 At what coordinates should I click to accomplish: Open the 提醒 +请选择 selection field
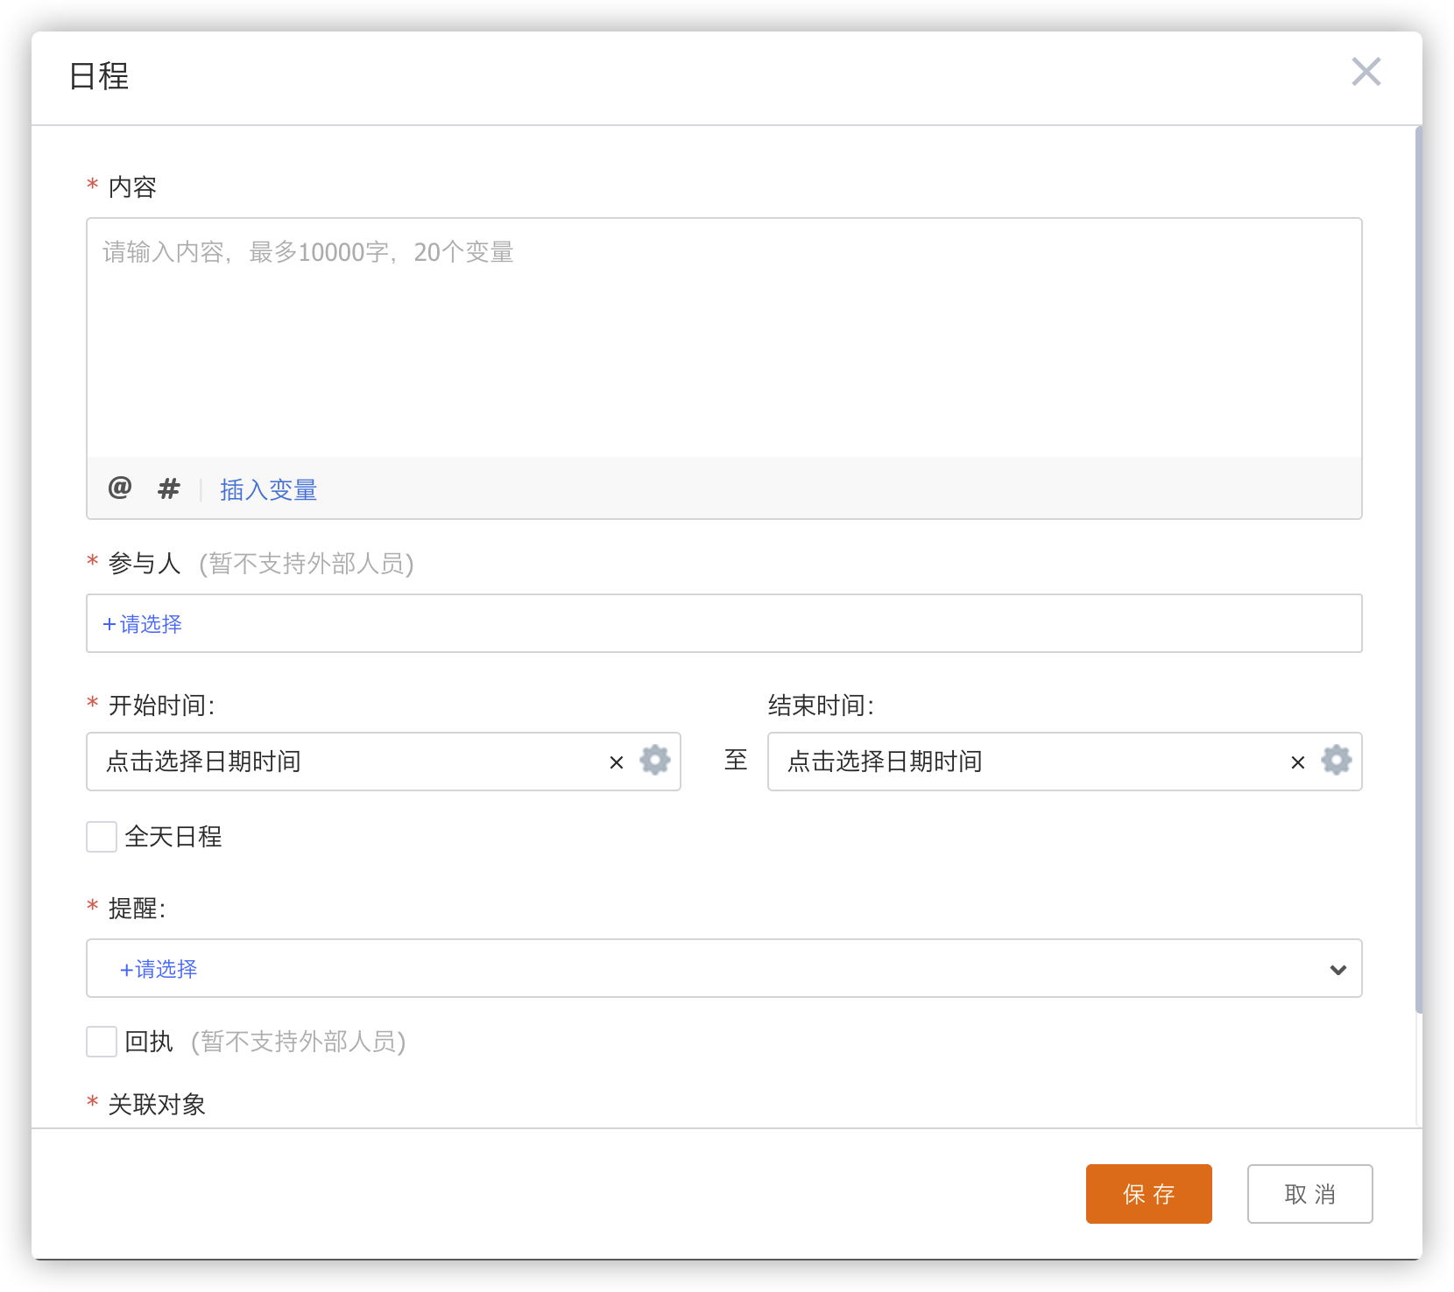(x=159, y=969)
